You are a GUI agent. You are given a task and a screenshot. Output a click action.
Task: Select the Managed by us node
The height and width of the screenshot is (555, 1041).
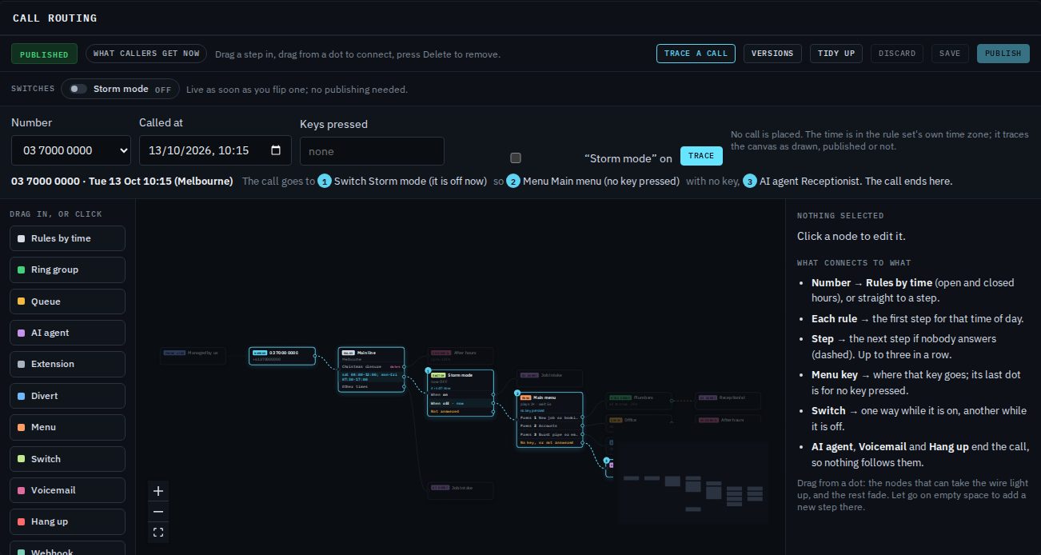[193, 356]
